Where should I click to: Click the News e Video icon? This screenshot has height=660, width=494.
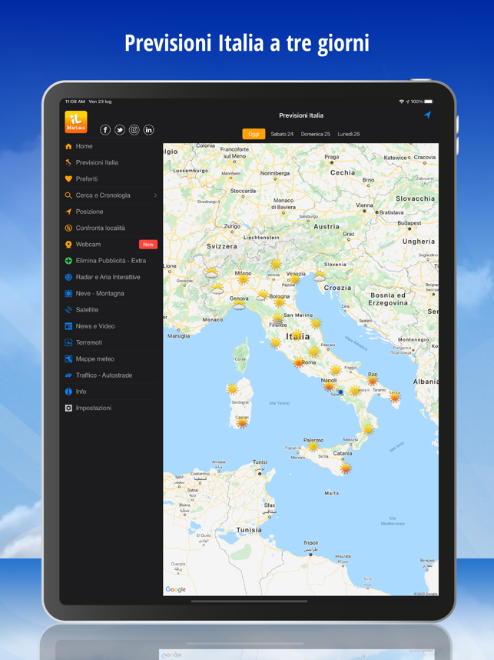68,326
